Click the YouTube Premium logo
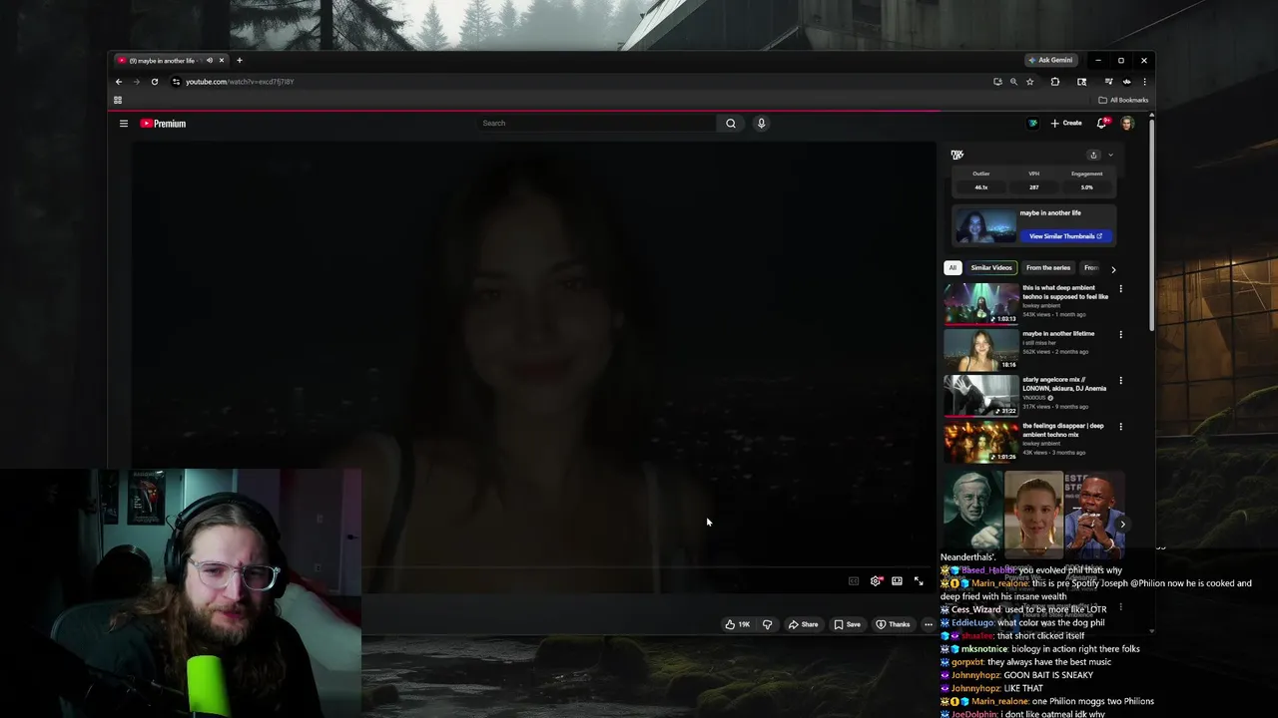Image resolution: width=1278 pixels, height=718 pixels. (x=163, y=124)
